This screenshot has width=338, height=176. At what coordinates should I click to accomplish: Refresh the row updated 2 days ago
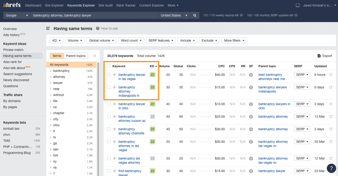331,104
